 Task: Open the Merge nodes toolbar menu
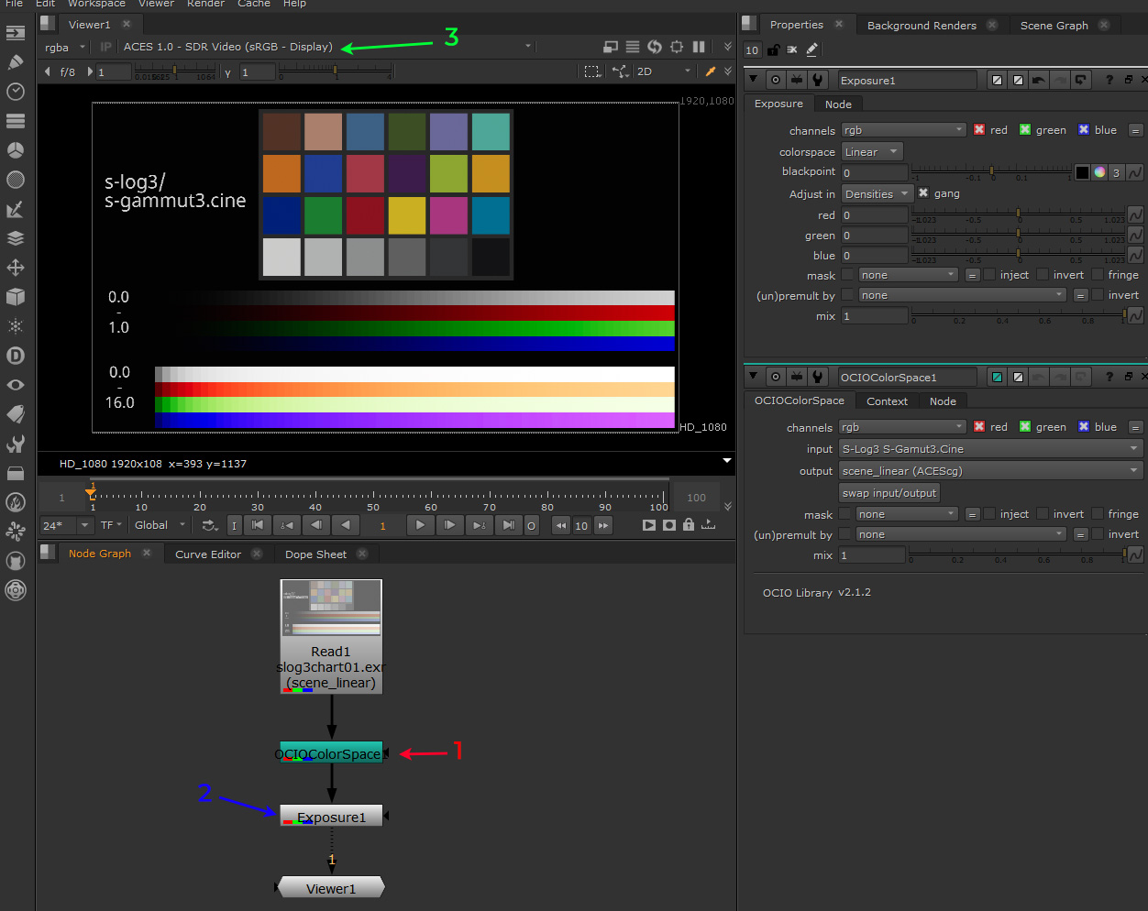[16, 238]
